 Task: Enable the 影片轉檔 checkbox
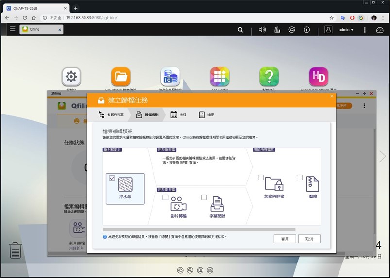pos(165,197)
